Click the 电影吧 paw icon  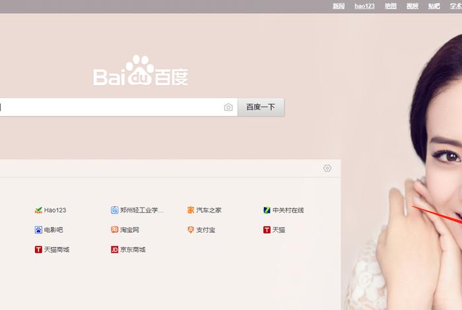pyautogui.click(x=38, y=230)
